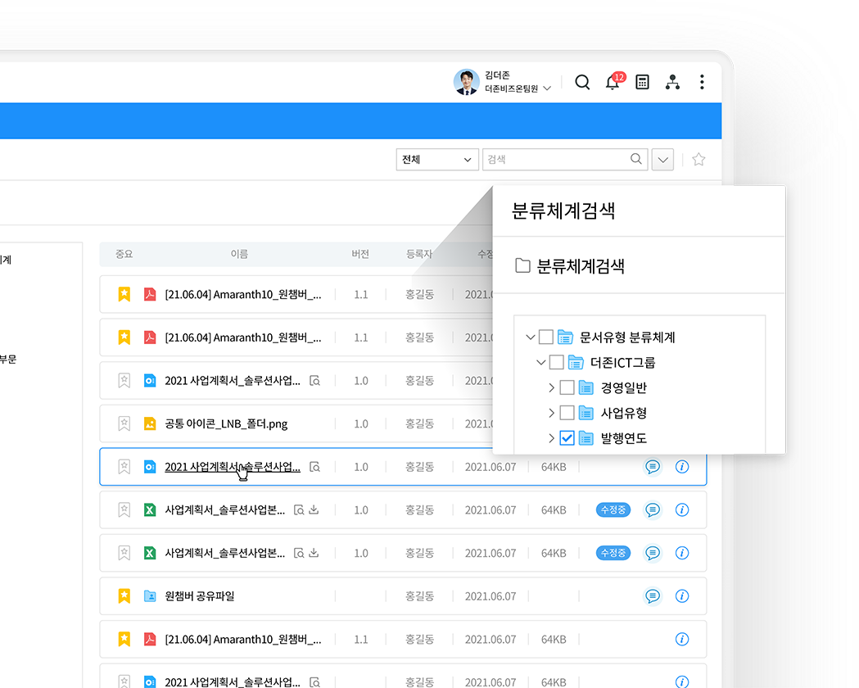Select the 문서유형 분류체계 tree label

pyautogui.click(x=627, y=337)
